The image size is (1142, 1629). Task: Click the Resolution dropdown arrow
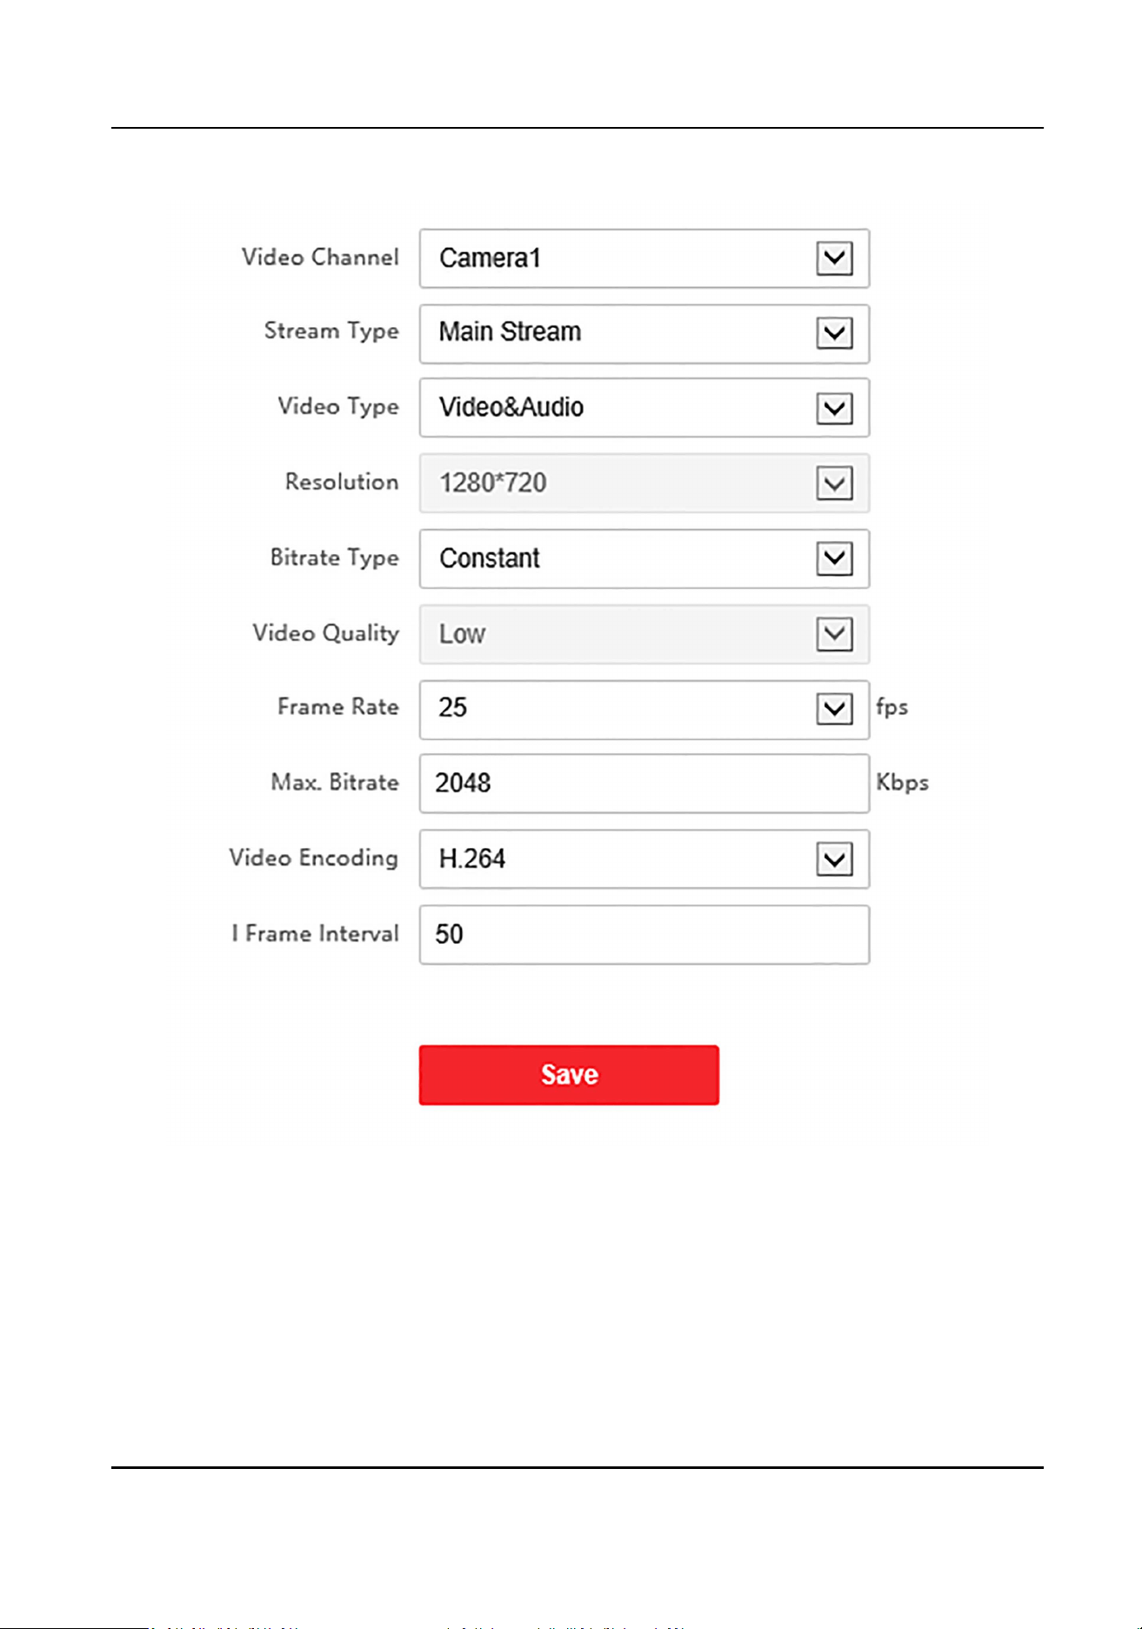(x=834, y=484)
